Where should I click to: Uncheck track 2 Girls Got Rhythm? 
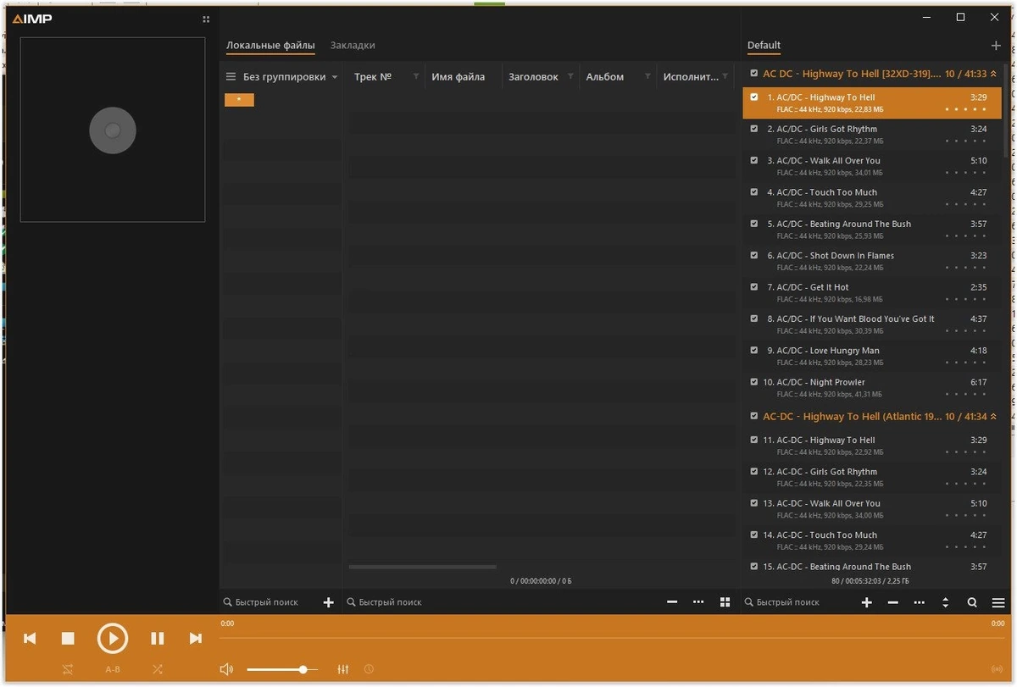point(754,129)
